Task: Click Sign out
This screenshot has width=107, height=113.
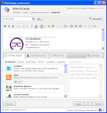Action: pos(101,8)
